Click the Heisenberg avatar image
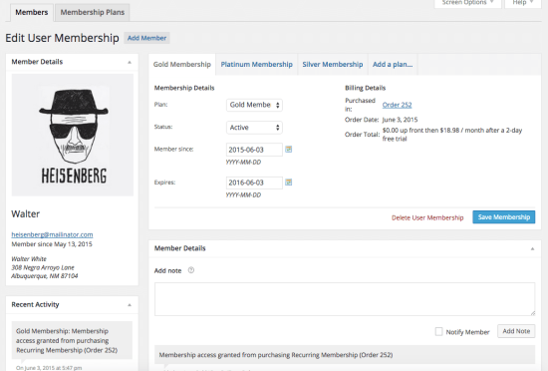 click(x=73, y=135)
